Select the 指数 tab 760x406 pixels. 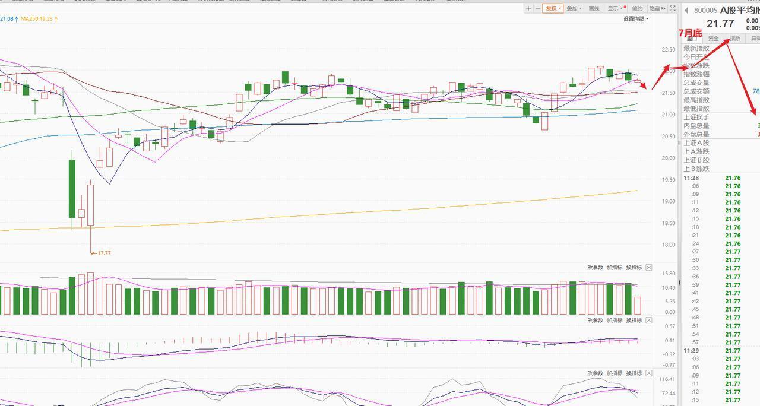tap(735, 39)
